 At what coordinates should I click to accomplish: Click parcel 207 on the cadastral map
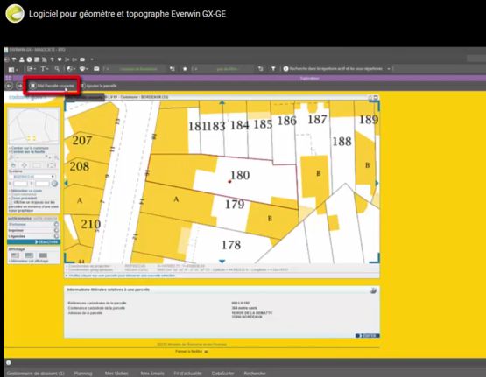[82, 141]
